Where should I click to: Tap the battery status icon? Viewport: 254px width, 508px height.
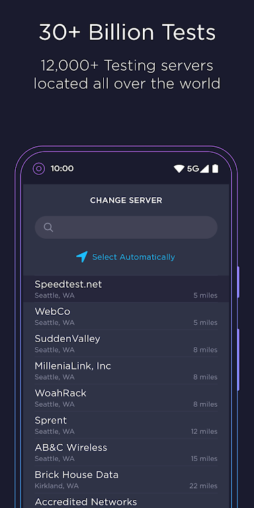(x=215, y=169)
